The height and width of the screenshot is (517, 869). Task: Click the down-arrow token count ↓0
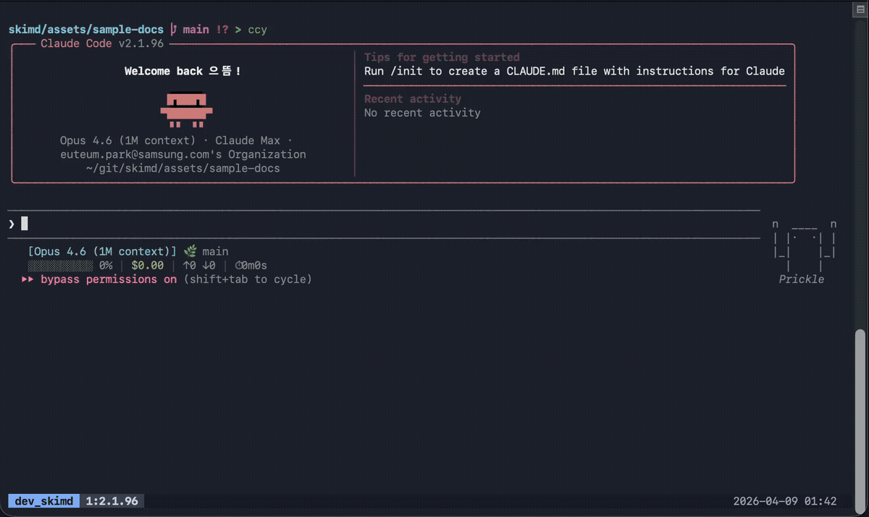[209, 266]
